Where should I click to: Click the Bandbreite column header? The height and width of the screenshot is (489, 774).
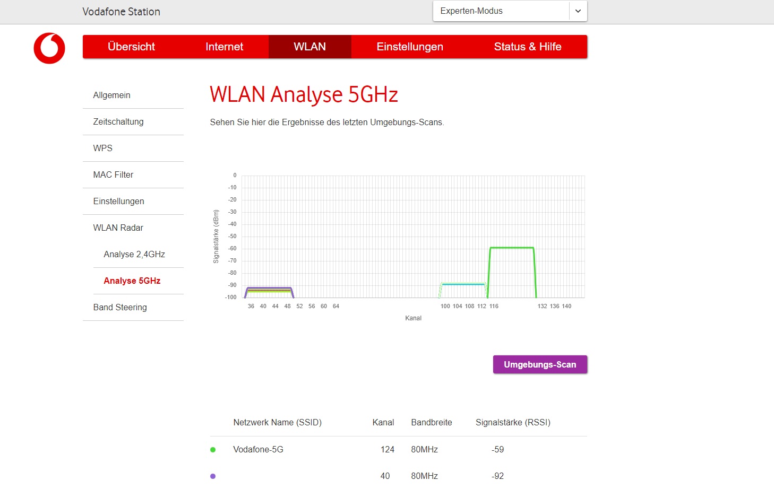pos(432,423)
